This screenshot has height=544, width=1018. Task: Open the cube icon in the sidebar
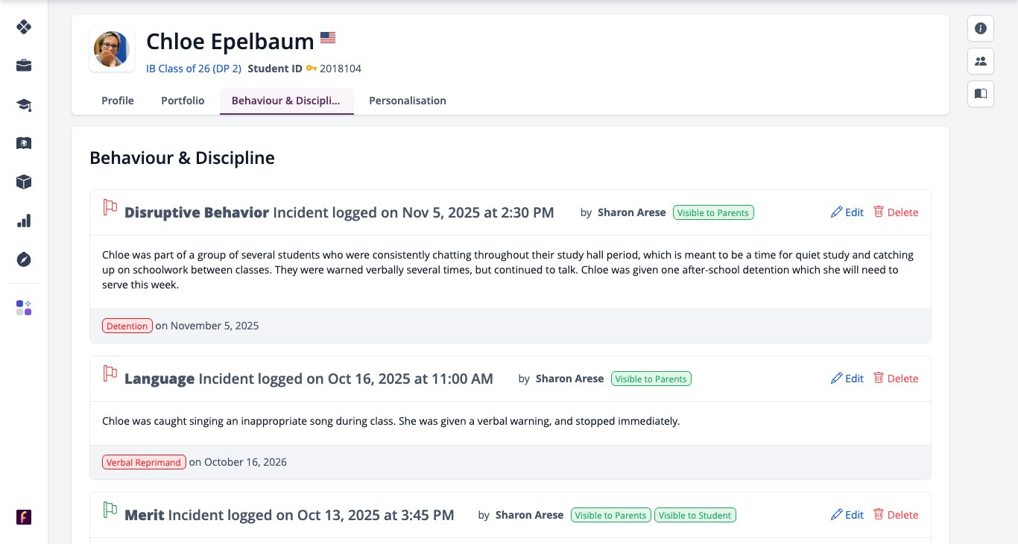coord(24,182)
